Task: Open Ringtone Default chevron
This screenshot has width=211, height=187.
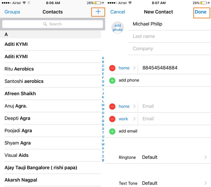Action: 206,157
